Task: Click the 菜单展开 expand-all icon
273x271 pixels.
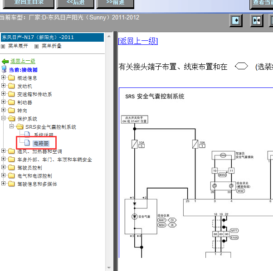Action: point(3,46)
